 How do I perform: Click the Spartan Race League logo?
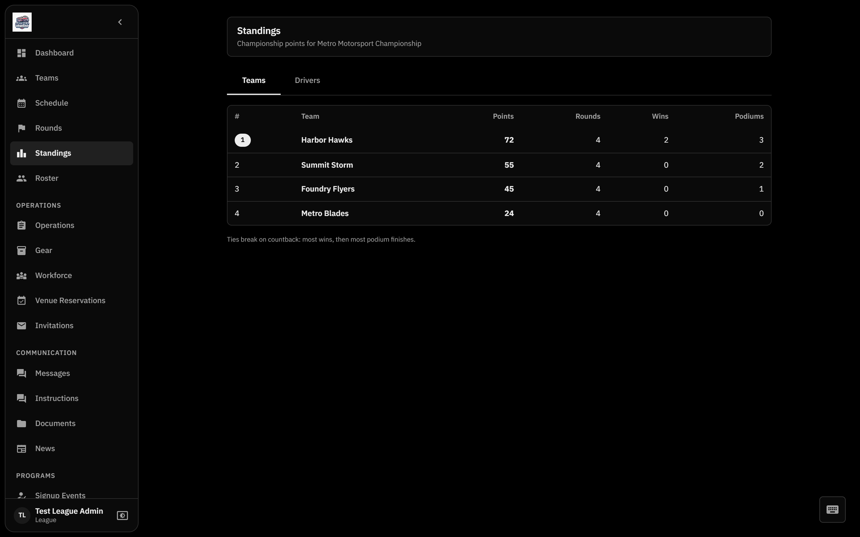22,22
